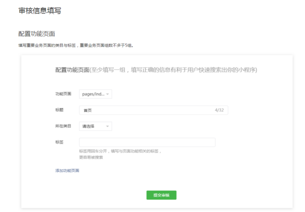305x212 pixels.
Task: Click the 标签 field label
Action: point(59,142)
